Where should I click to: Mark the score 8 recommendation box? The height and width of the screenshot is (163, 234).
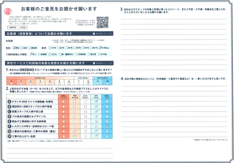(x=88, y=83)
